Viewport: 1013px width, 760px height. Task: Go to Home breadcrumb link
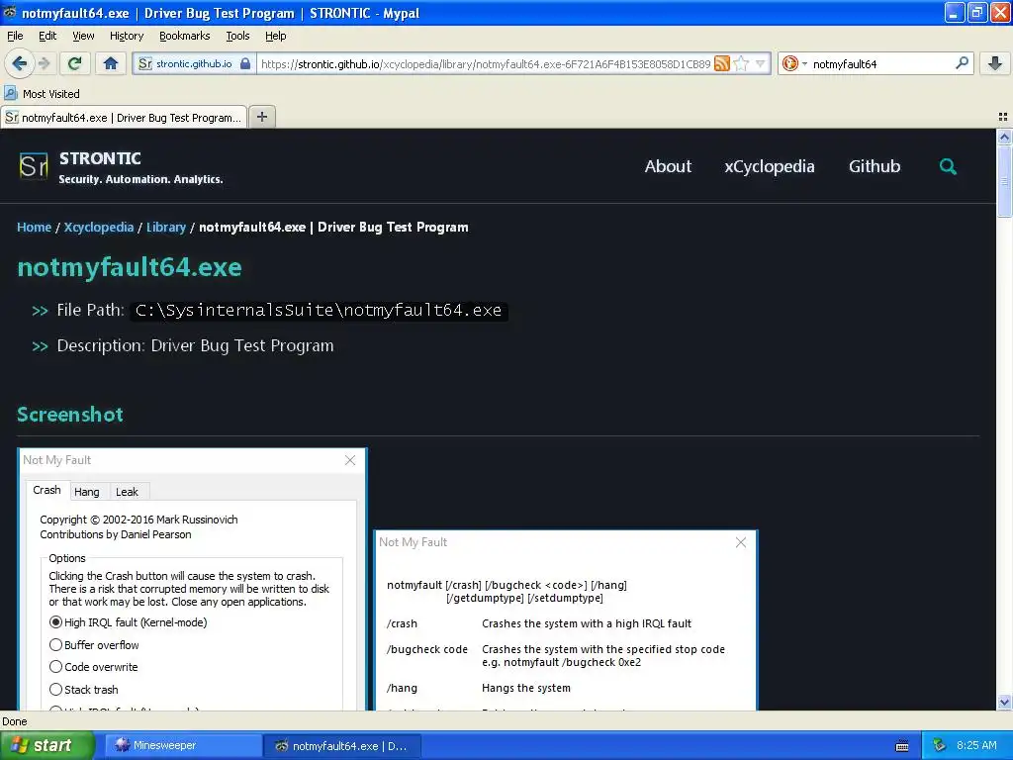tap(35, 227)
